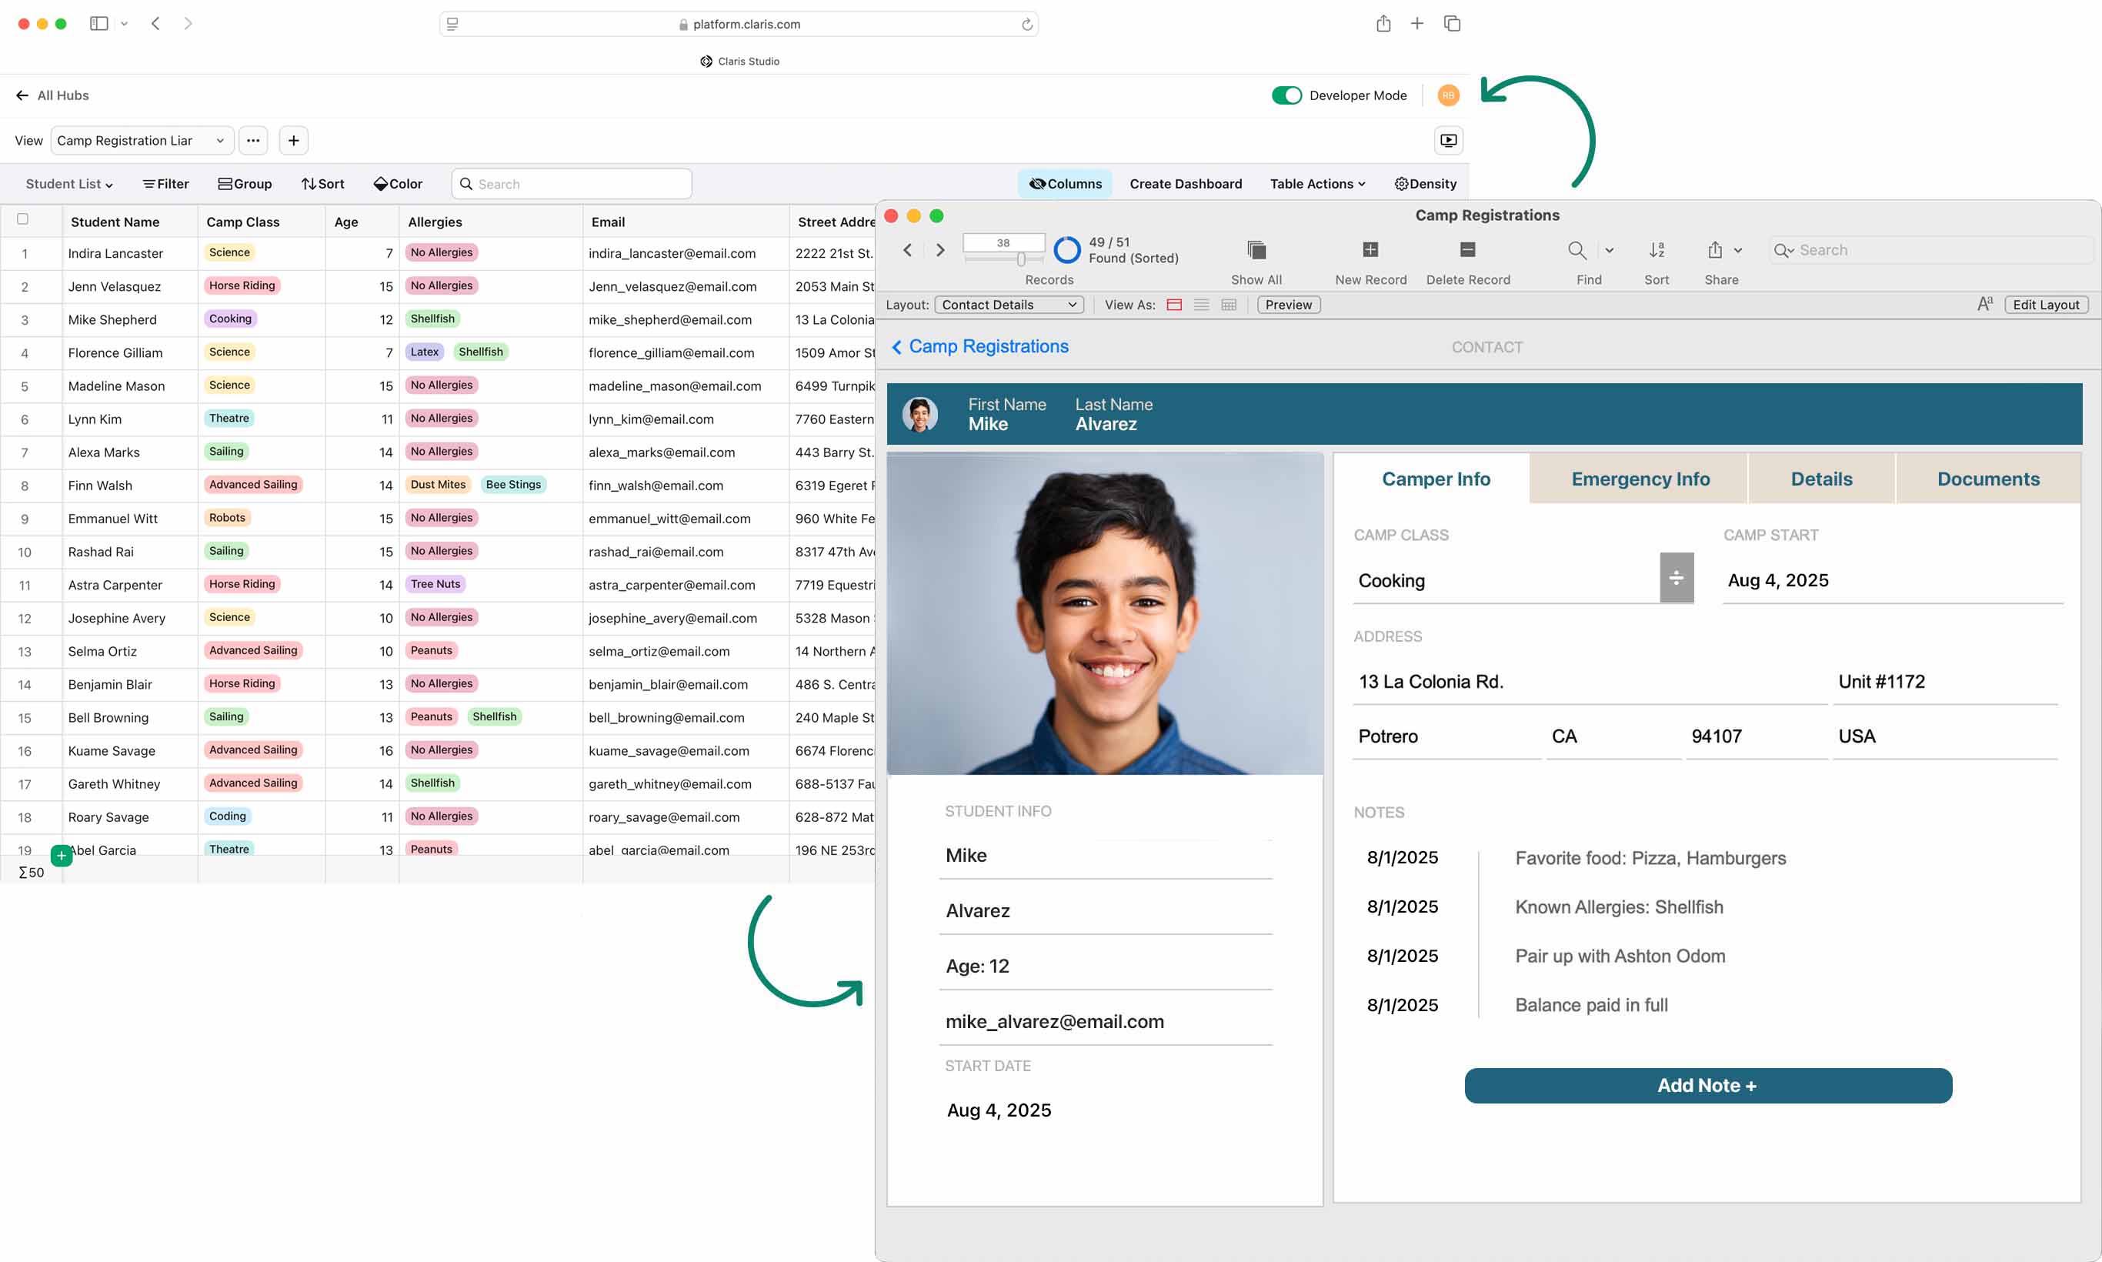Click the New Record icon
This screenshot has width=2102, height=1262.
pyautogui.click(x=1370, y=250)
